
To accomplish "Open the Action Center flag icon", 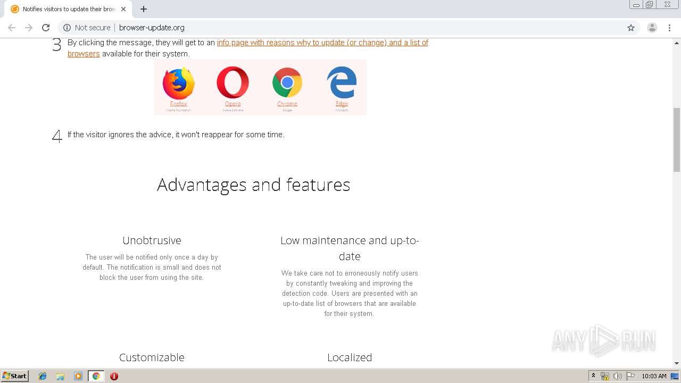I will [630, 376].
